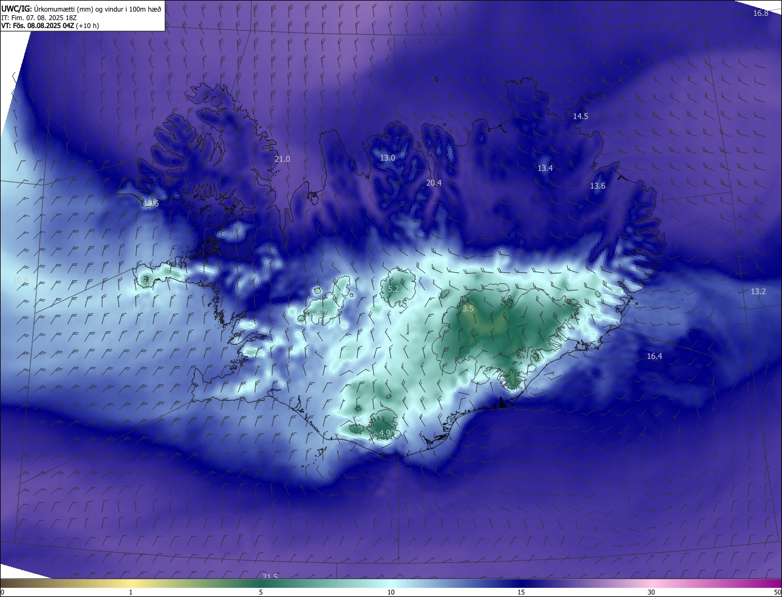Click the 10.4 value label

pos(20,280)
